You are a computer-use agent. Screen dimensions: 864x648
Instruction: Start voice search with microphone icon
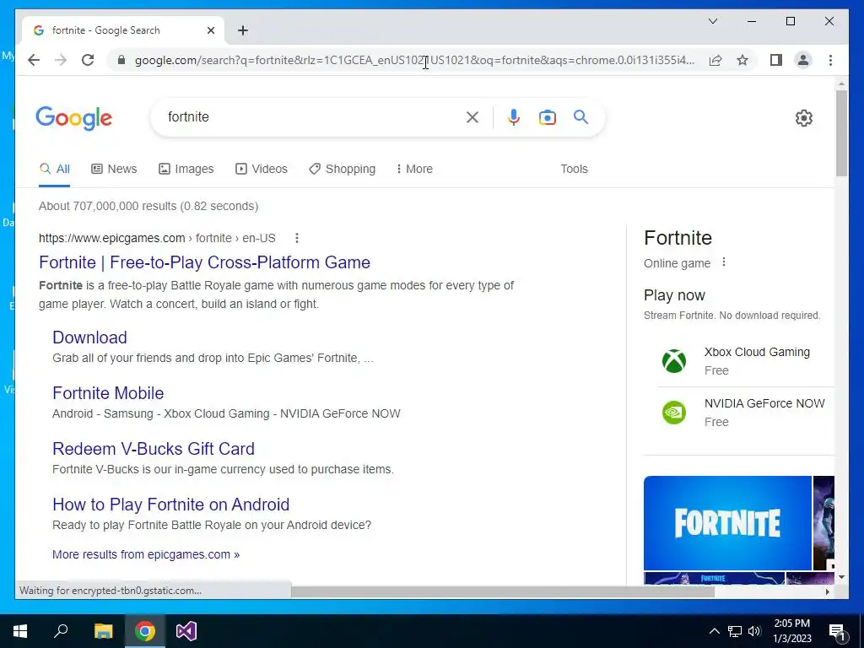[x=514, y=116]
